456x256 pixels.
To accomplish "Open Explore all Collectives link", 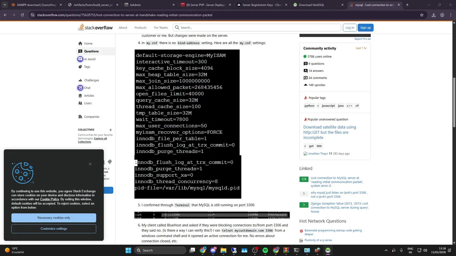I will [x=93, y=140].
